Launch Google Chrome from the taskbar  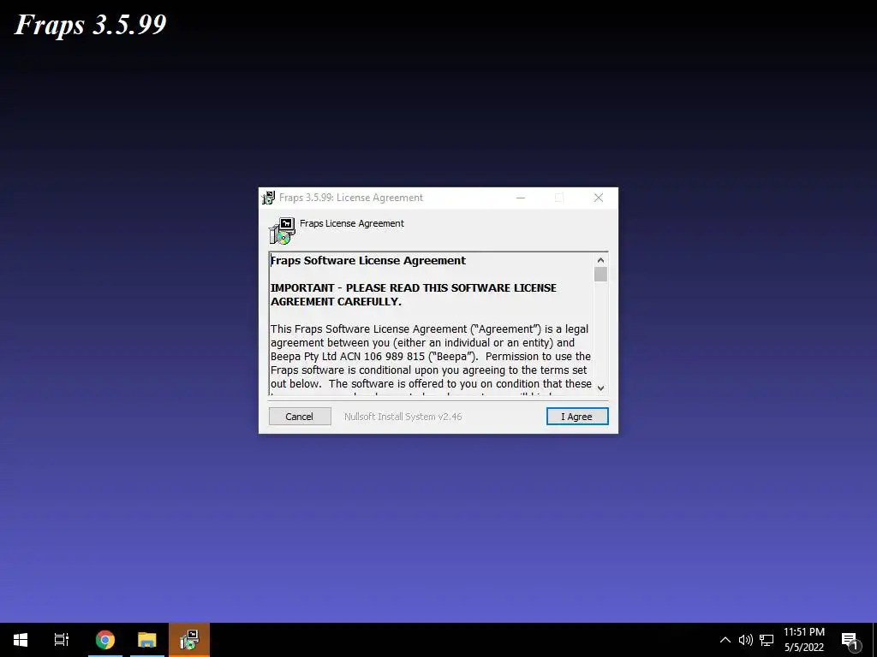coord(105,640)
